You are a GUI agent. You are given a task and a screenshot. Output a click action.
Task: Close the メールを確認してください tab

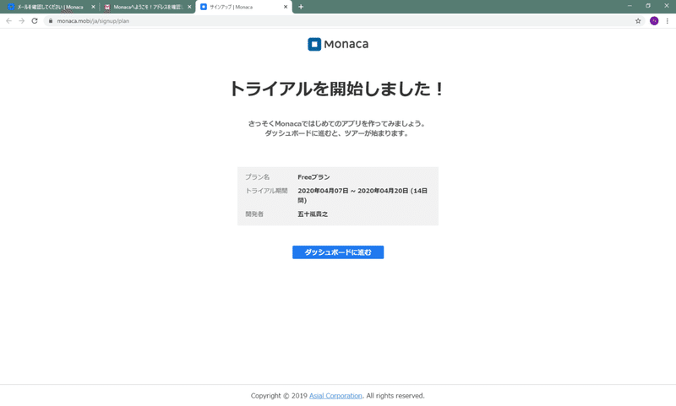tap(93, 7)
